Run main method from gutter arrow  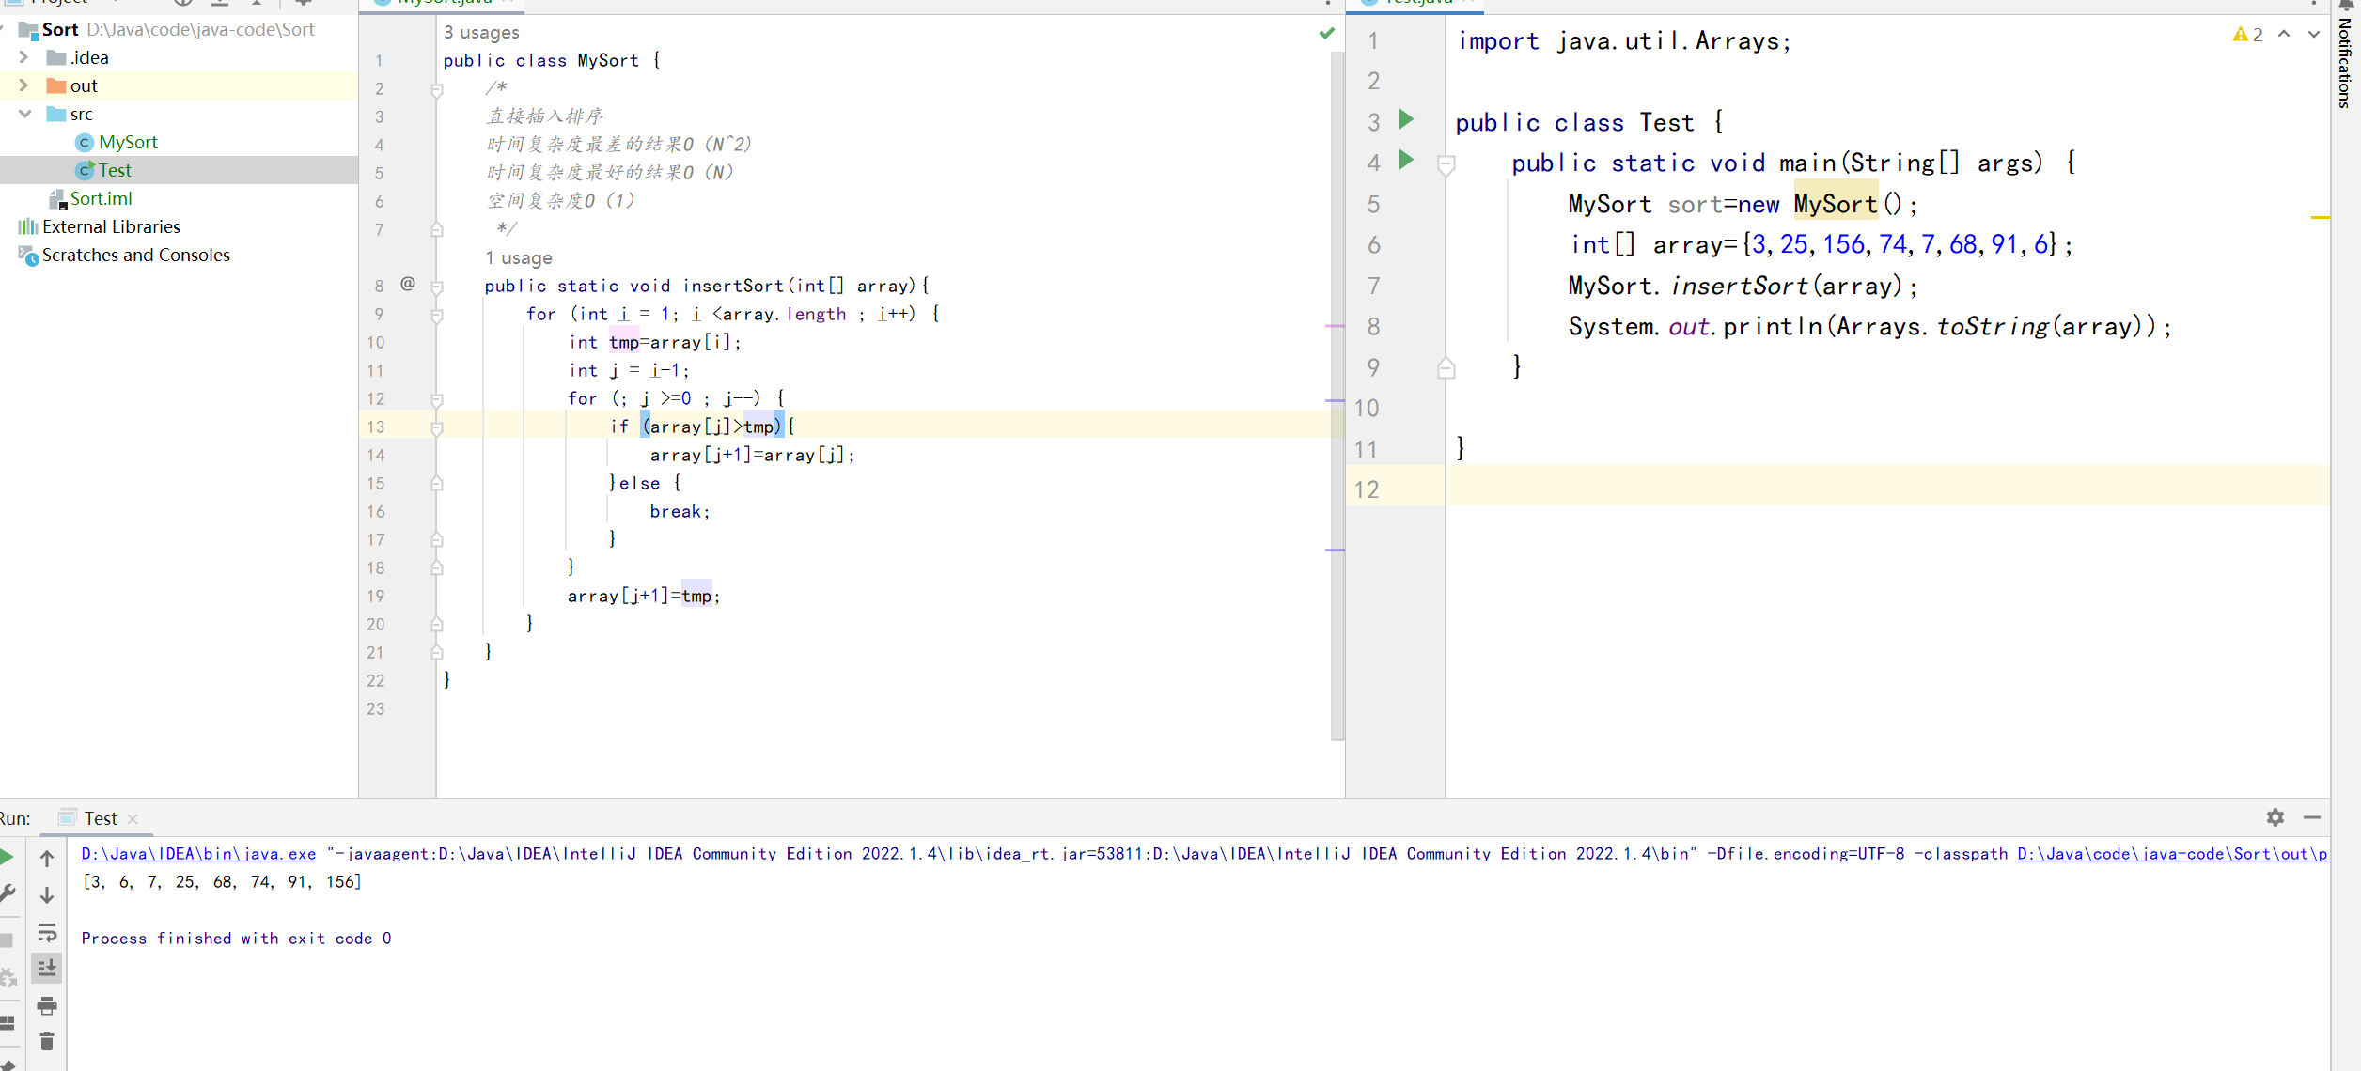tap(1406, 160)
